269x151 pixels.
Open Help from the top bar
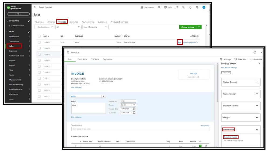168,7
